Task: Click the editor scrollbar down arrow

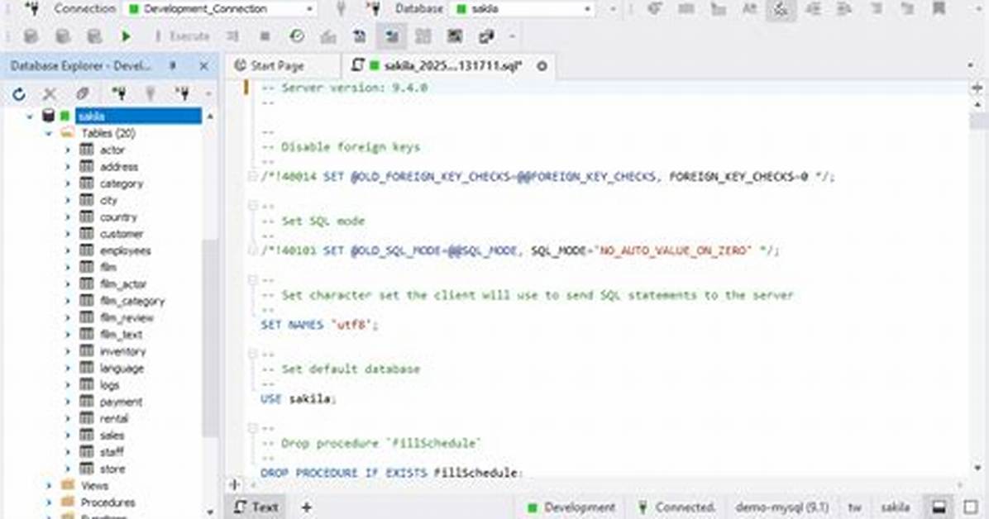Action: point(977,468)
